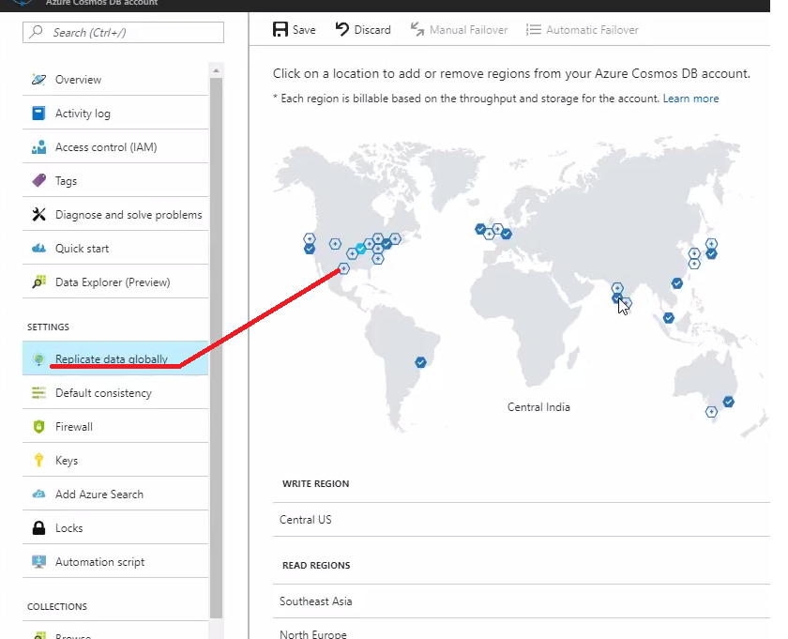Screen dimensions: 788x639
Task: Click the Automatic Failover list icon
Action: pyautogui.click(x=533, y=30)
